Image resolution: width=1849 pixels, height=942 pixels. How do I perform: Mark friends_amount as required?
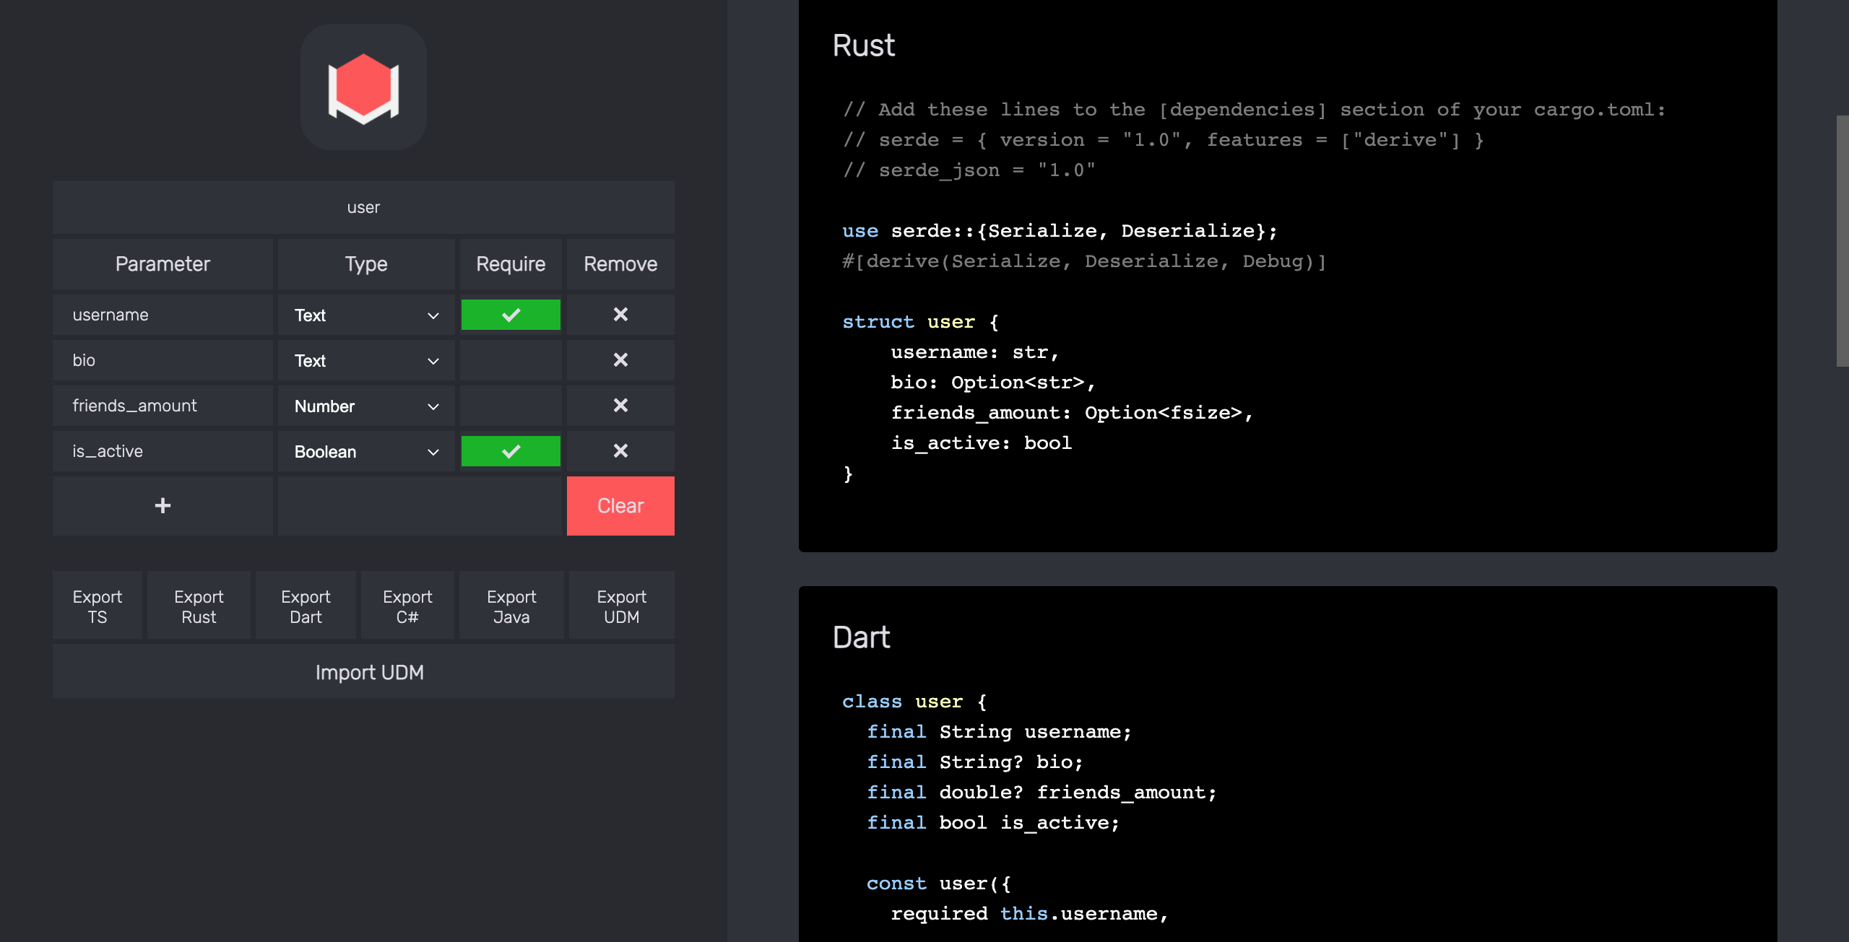[x=511, y=406]
